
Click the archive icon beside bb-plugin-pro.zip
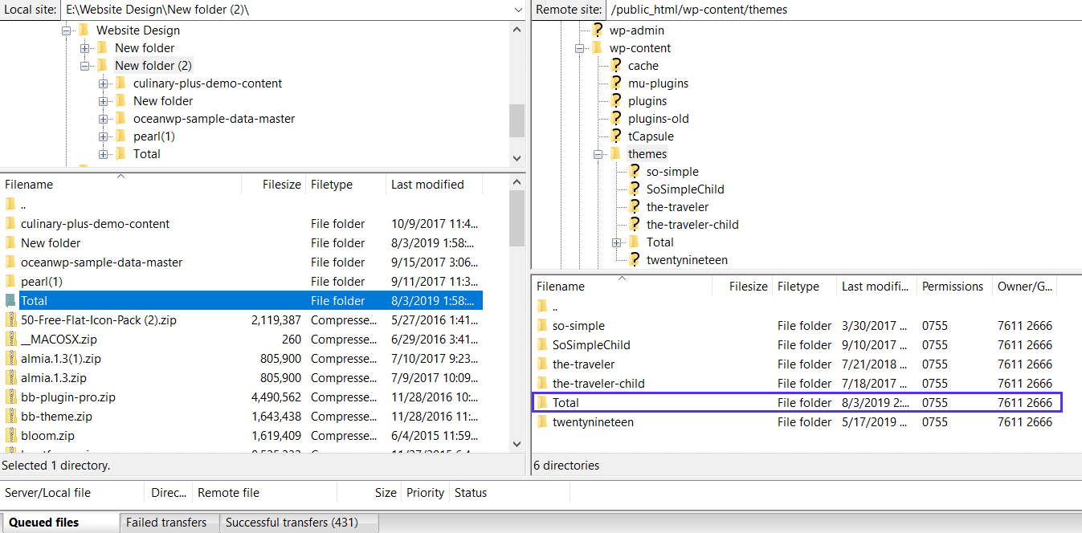11,397
